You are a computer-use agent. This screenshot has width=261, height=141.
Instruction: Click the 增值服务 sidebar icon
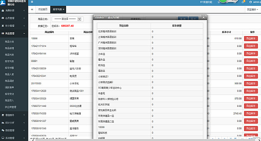tap(3, 115)
